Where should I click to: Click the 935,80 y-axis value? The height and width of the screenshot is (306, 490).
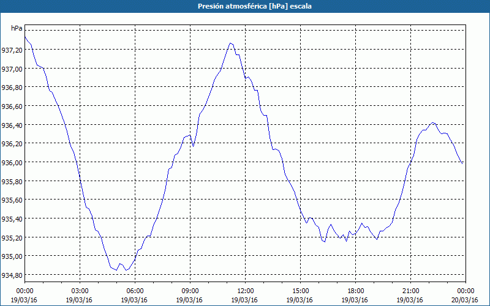click(x=12, y=181)
